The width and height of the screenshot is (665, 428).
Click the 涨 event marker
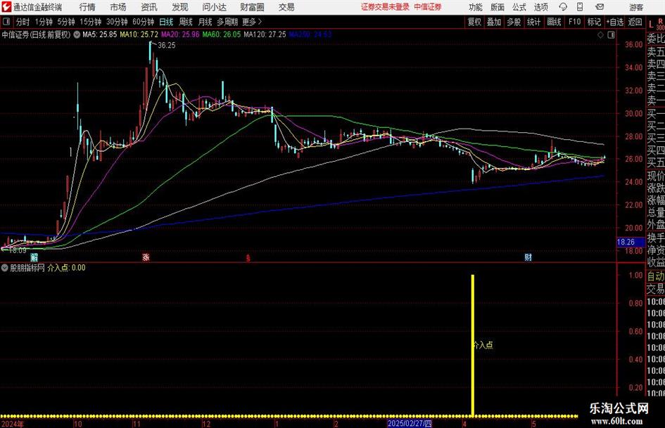(x=146, y=257)
